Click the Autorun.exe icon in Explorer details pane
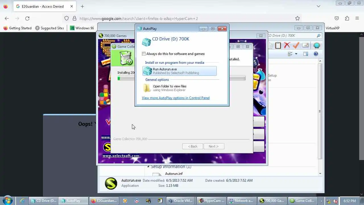This screenshot has width=364, height=205. coord(111,183)
